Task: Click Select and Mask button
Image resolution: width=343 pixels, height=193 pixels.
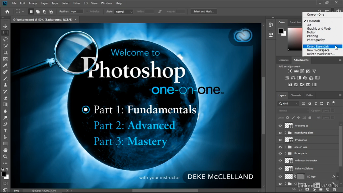Action: (204, 12)
